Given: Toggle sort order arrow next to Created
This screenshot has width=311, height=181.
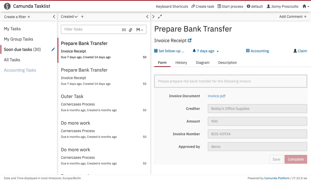Looking at the screenshot, I should tap(76, 17).
